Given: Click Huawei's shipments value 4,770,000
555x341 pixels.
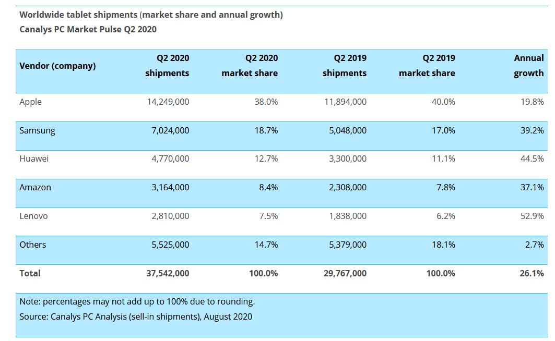Looking at the screenshot, I should (x=170, y=159).
